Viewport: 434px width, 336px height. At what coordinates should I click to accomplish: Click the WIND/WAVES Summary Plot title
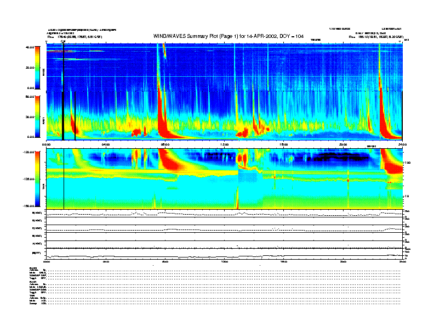tap(229, 36)
